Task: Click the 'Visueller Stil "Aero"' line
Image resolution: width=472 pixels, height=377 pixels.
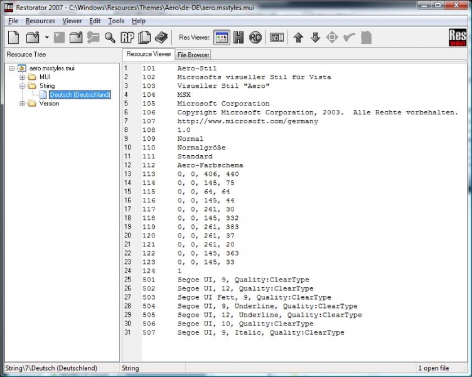Action: [223, 86]
